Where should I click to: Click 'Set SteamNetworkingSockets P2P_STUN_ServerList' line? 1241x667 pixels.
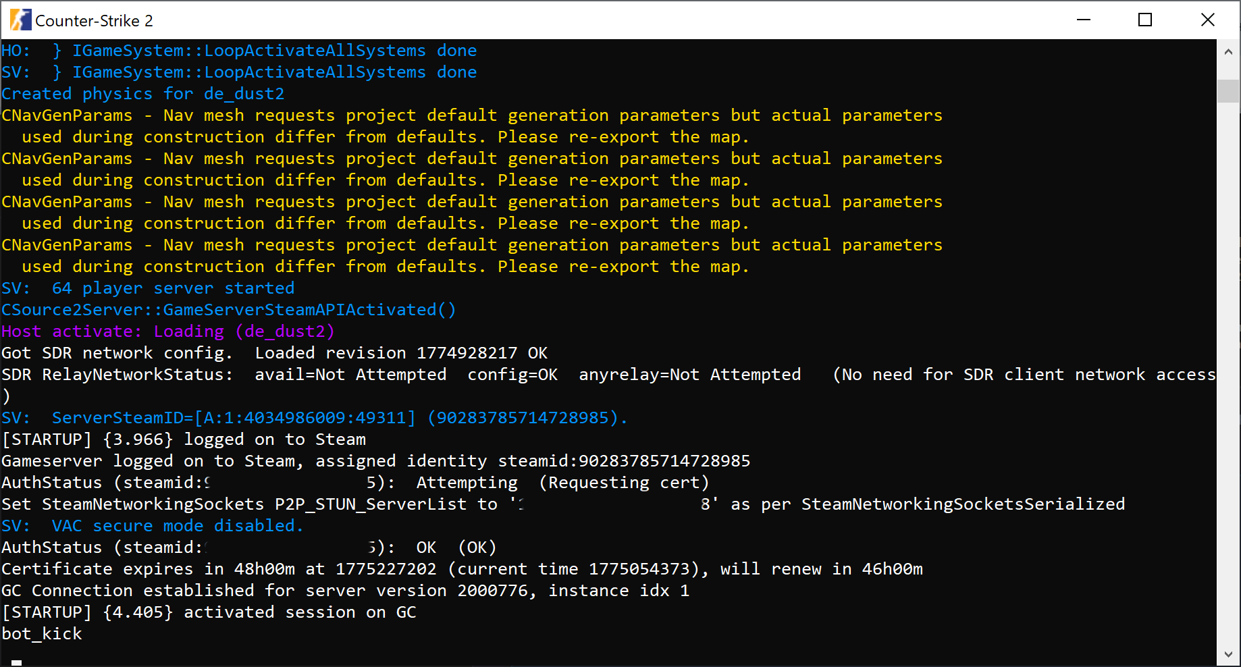[563, 504]
